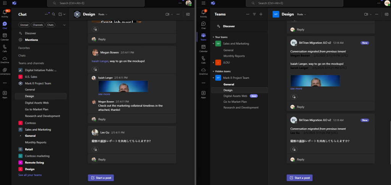The width and height of the screenshot is (391, 185).
Task: Expand filter chips chevron in Chat pane
Action: click(x=64, y=25)
